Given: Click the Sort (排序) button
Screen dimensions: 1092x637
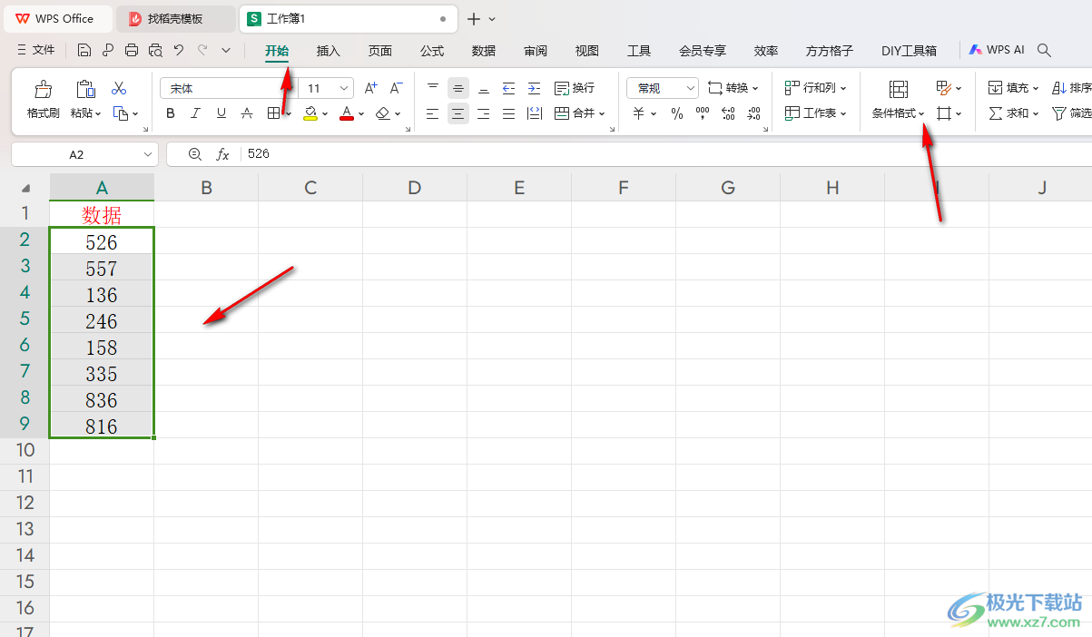Looking at the screenshot, I should tap(1071, 88).
